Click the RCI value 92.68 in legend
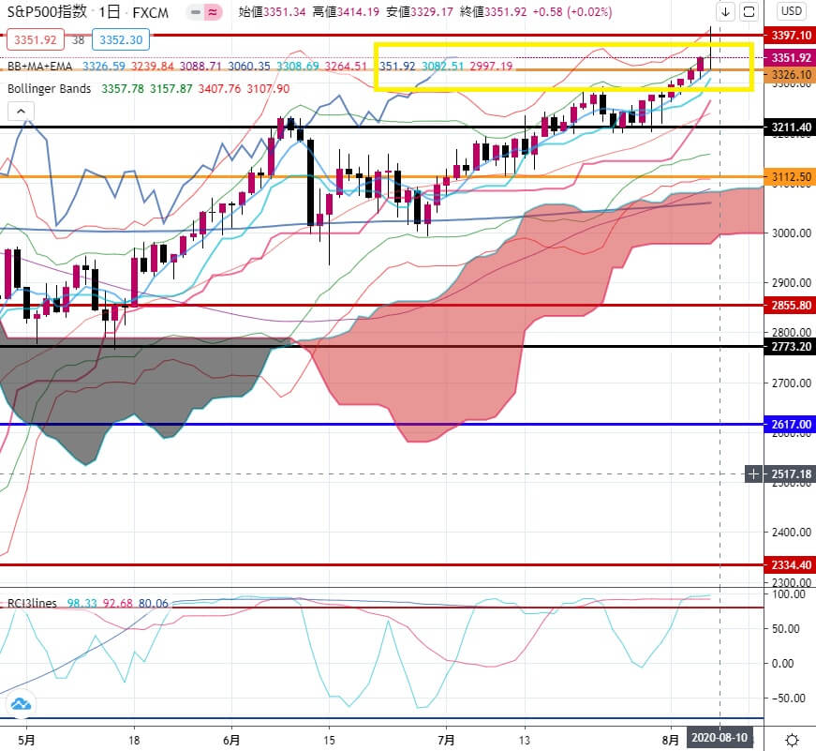The image size is (816, 751). (x=118, y=603)
